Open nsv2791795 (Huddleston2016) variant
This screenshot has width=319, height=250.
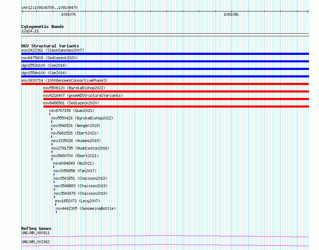80,148
